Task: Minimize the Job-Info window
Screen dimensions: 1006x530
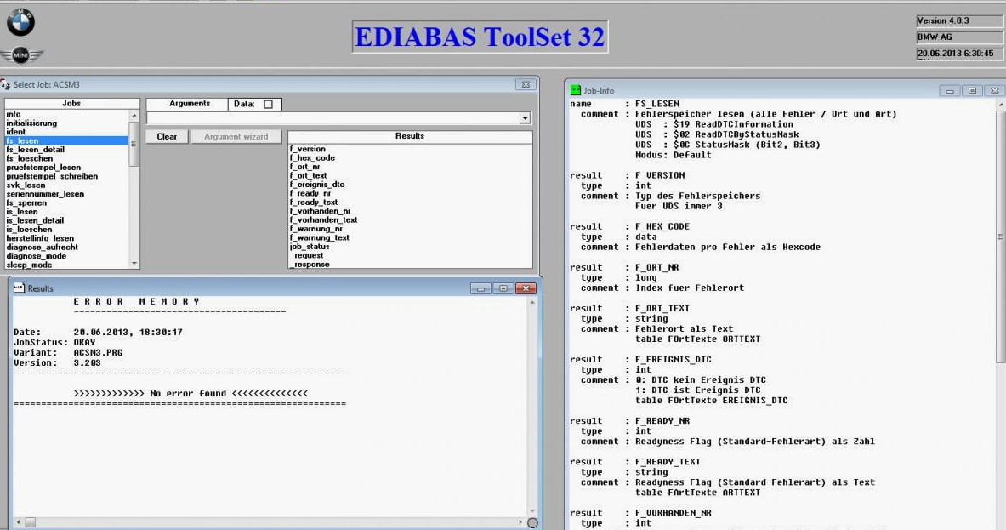Action: coord(950,91)
